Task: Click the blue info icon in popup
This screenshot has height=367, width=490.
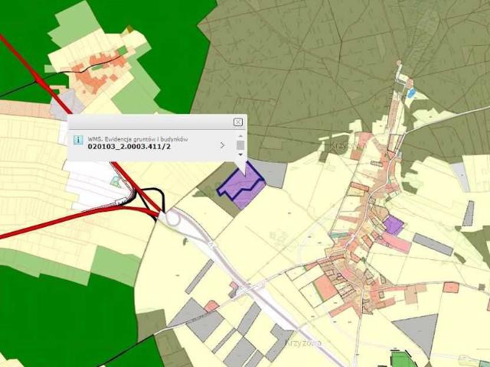Action: coord(77,141)
